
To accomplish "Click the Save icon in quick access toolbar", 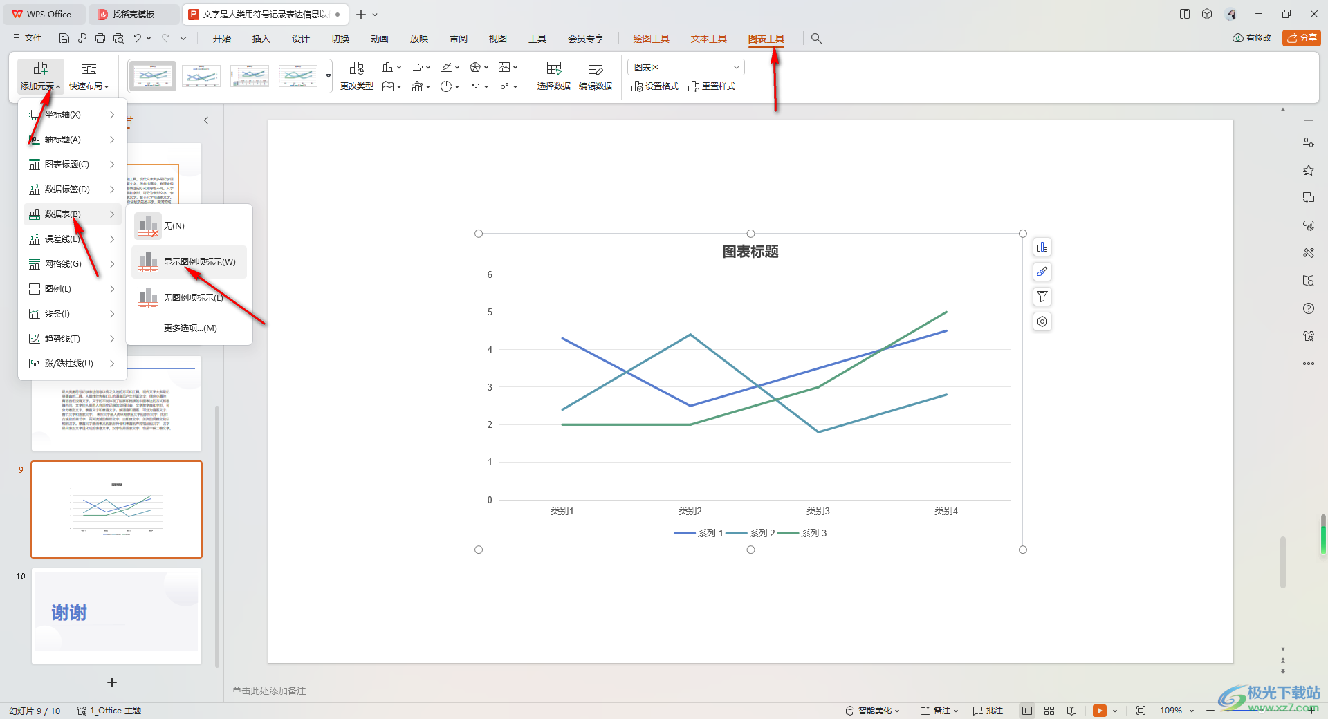I will pos(64,39).
